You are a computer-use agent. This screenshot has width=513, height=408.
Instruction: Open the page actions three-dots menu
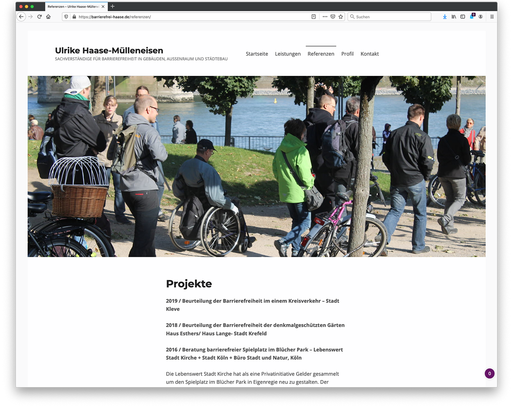pyautogui.click(x=325, y=17)
